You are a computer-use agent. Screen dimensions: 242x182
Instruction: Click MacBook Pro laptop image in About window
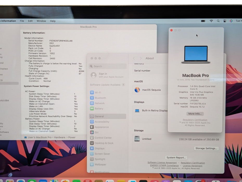pyautogui.click(x=196, y=54)
